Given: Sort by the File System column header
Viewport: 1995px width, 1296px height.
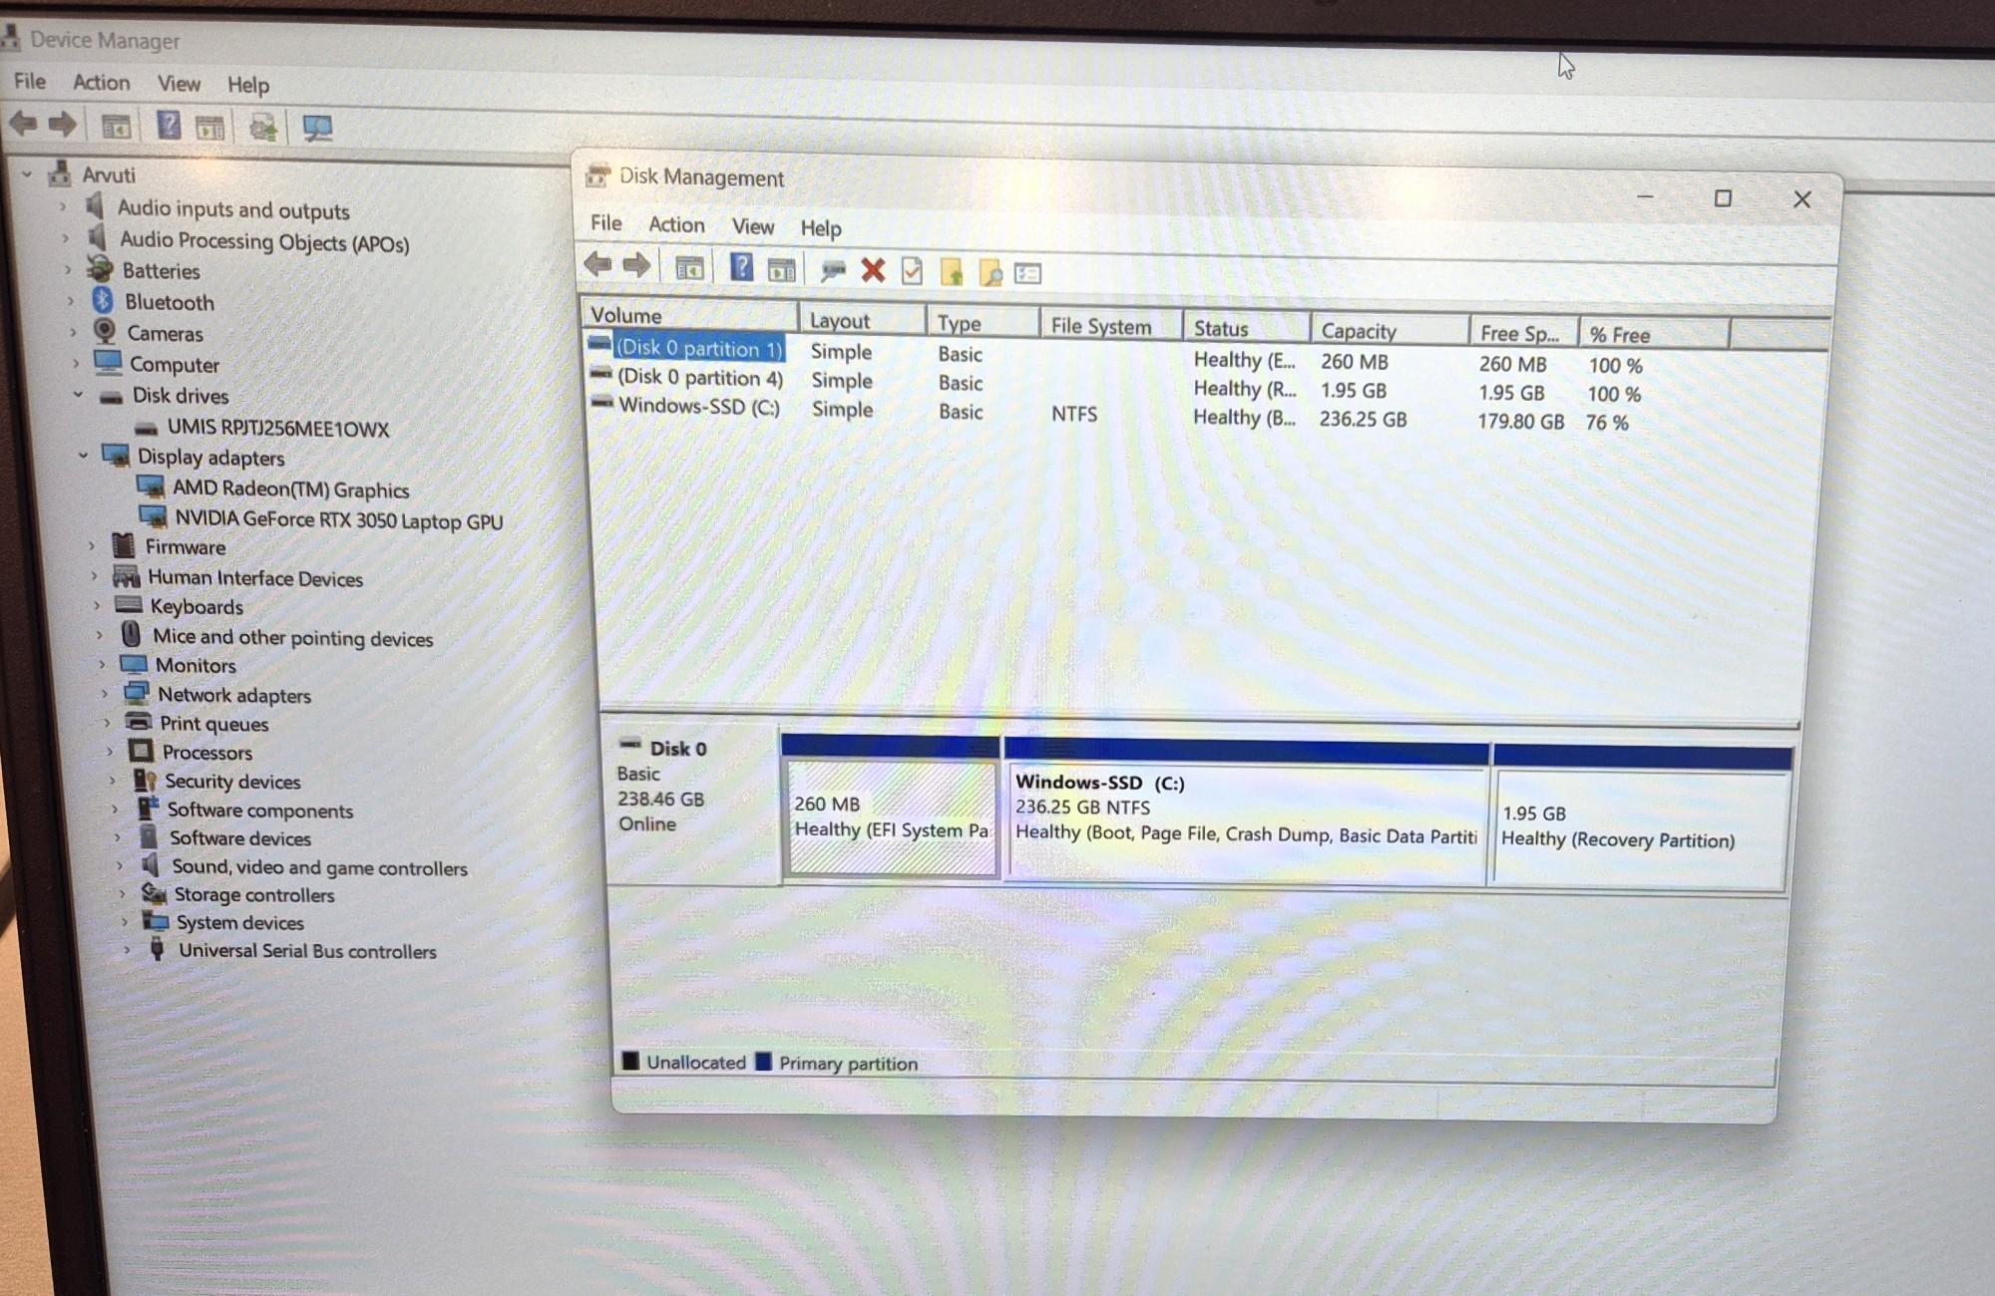Looking at the screenshot, I should click(x=1111, y=325).
